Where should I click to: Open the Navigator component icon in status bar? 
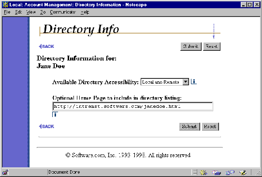[204, 172]
